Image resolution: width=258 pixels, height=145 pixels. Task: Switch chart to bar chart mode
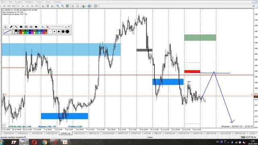coord(43,6)
